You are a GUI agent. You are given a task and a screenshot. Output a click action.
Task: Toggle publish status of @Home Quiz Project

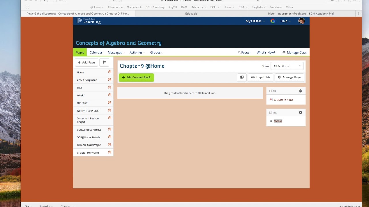click(110, 145)
